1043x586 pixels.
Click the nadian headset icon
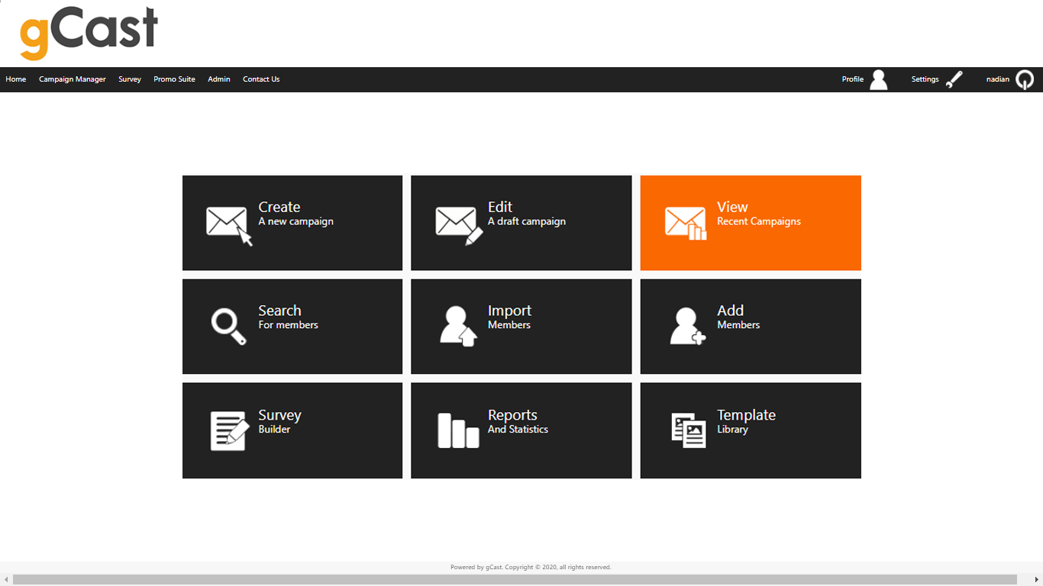coord(1024,79)
